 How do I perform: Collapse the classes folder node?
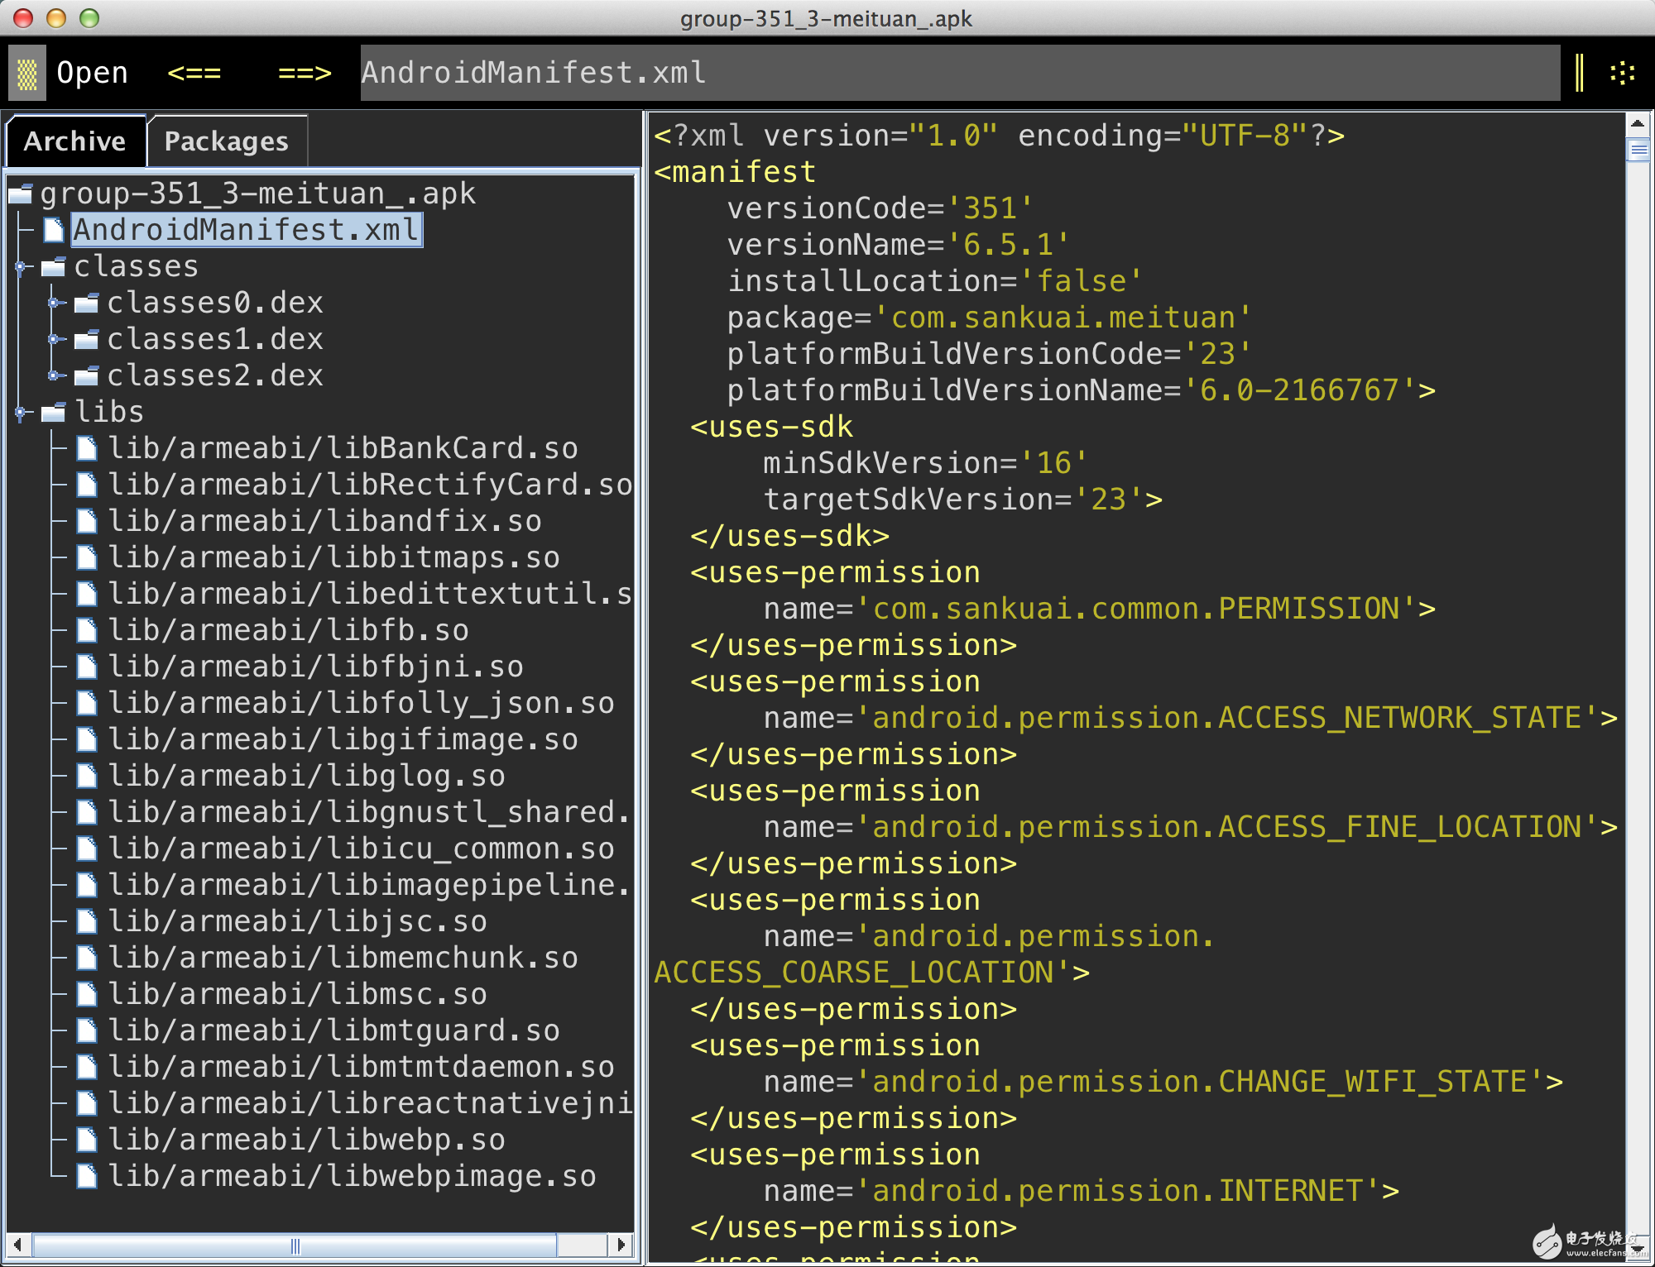(21, 266)
